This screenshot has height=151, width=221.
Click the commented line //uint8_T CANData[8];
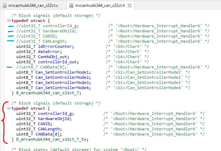[41, 67]
